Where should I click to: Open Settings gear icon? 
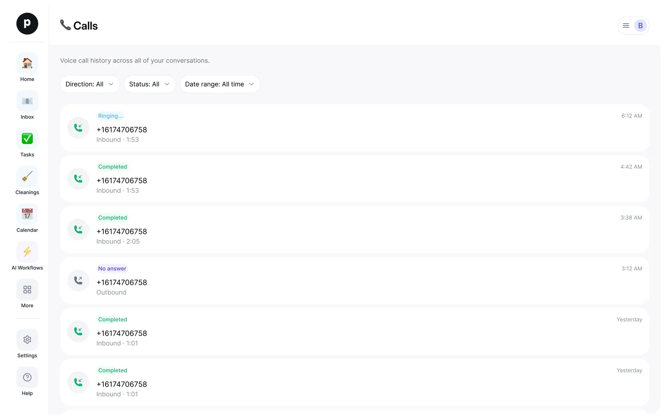(27, 340)
